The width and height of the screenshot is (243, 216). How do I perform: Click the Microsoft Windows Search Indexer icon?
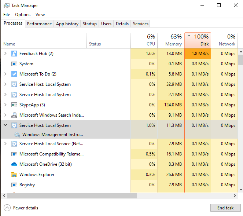click(14, 115)
